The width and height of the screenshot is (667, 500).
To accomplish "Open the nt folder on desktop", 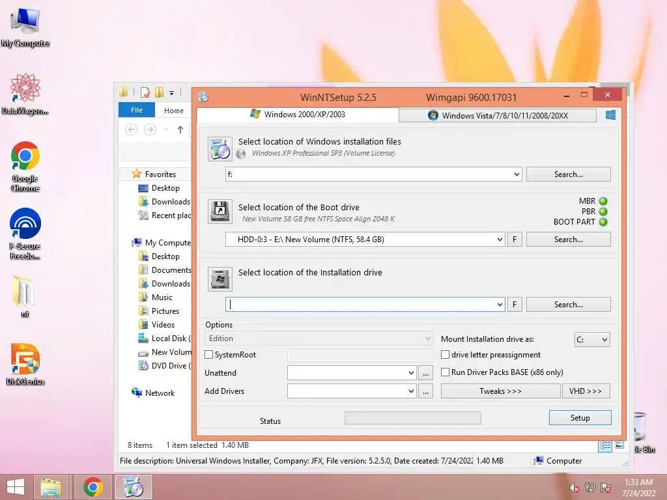I will coord(24,296).
